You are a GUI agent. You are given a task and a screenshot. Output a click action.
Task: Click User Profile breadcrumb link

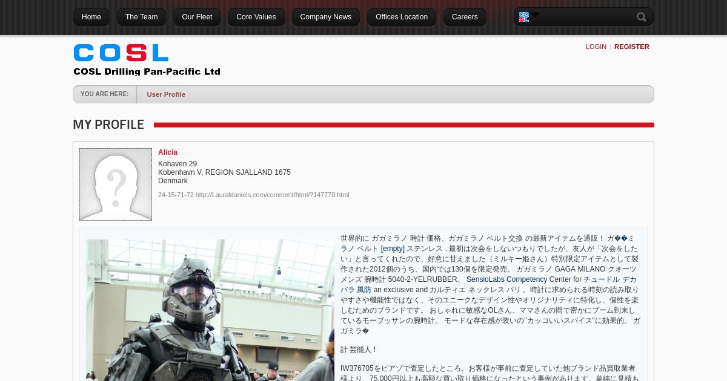166,94
